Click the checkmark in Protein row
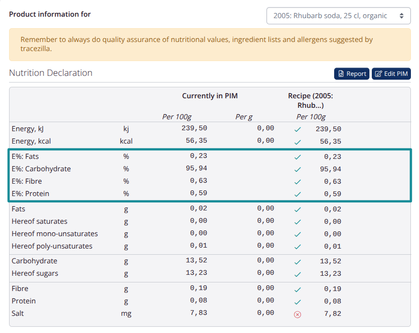 point(297,302)
